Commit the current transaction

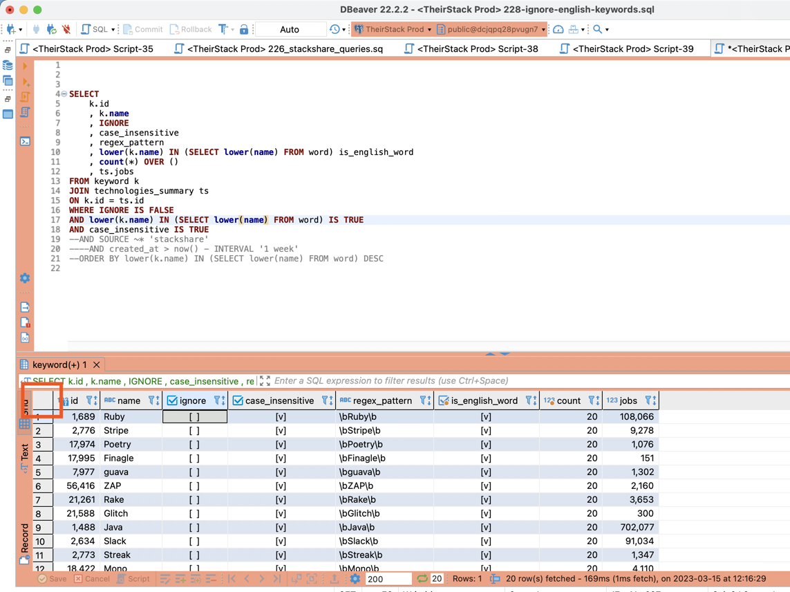tap(142, 29)
